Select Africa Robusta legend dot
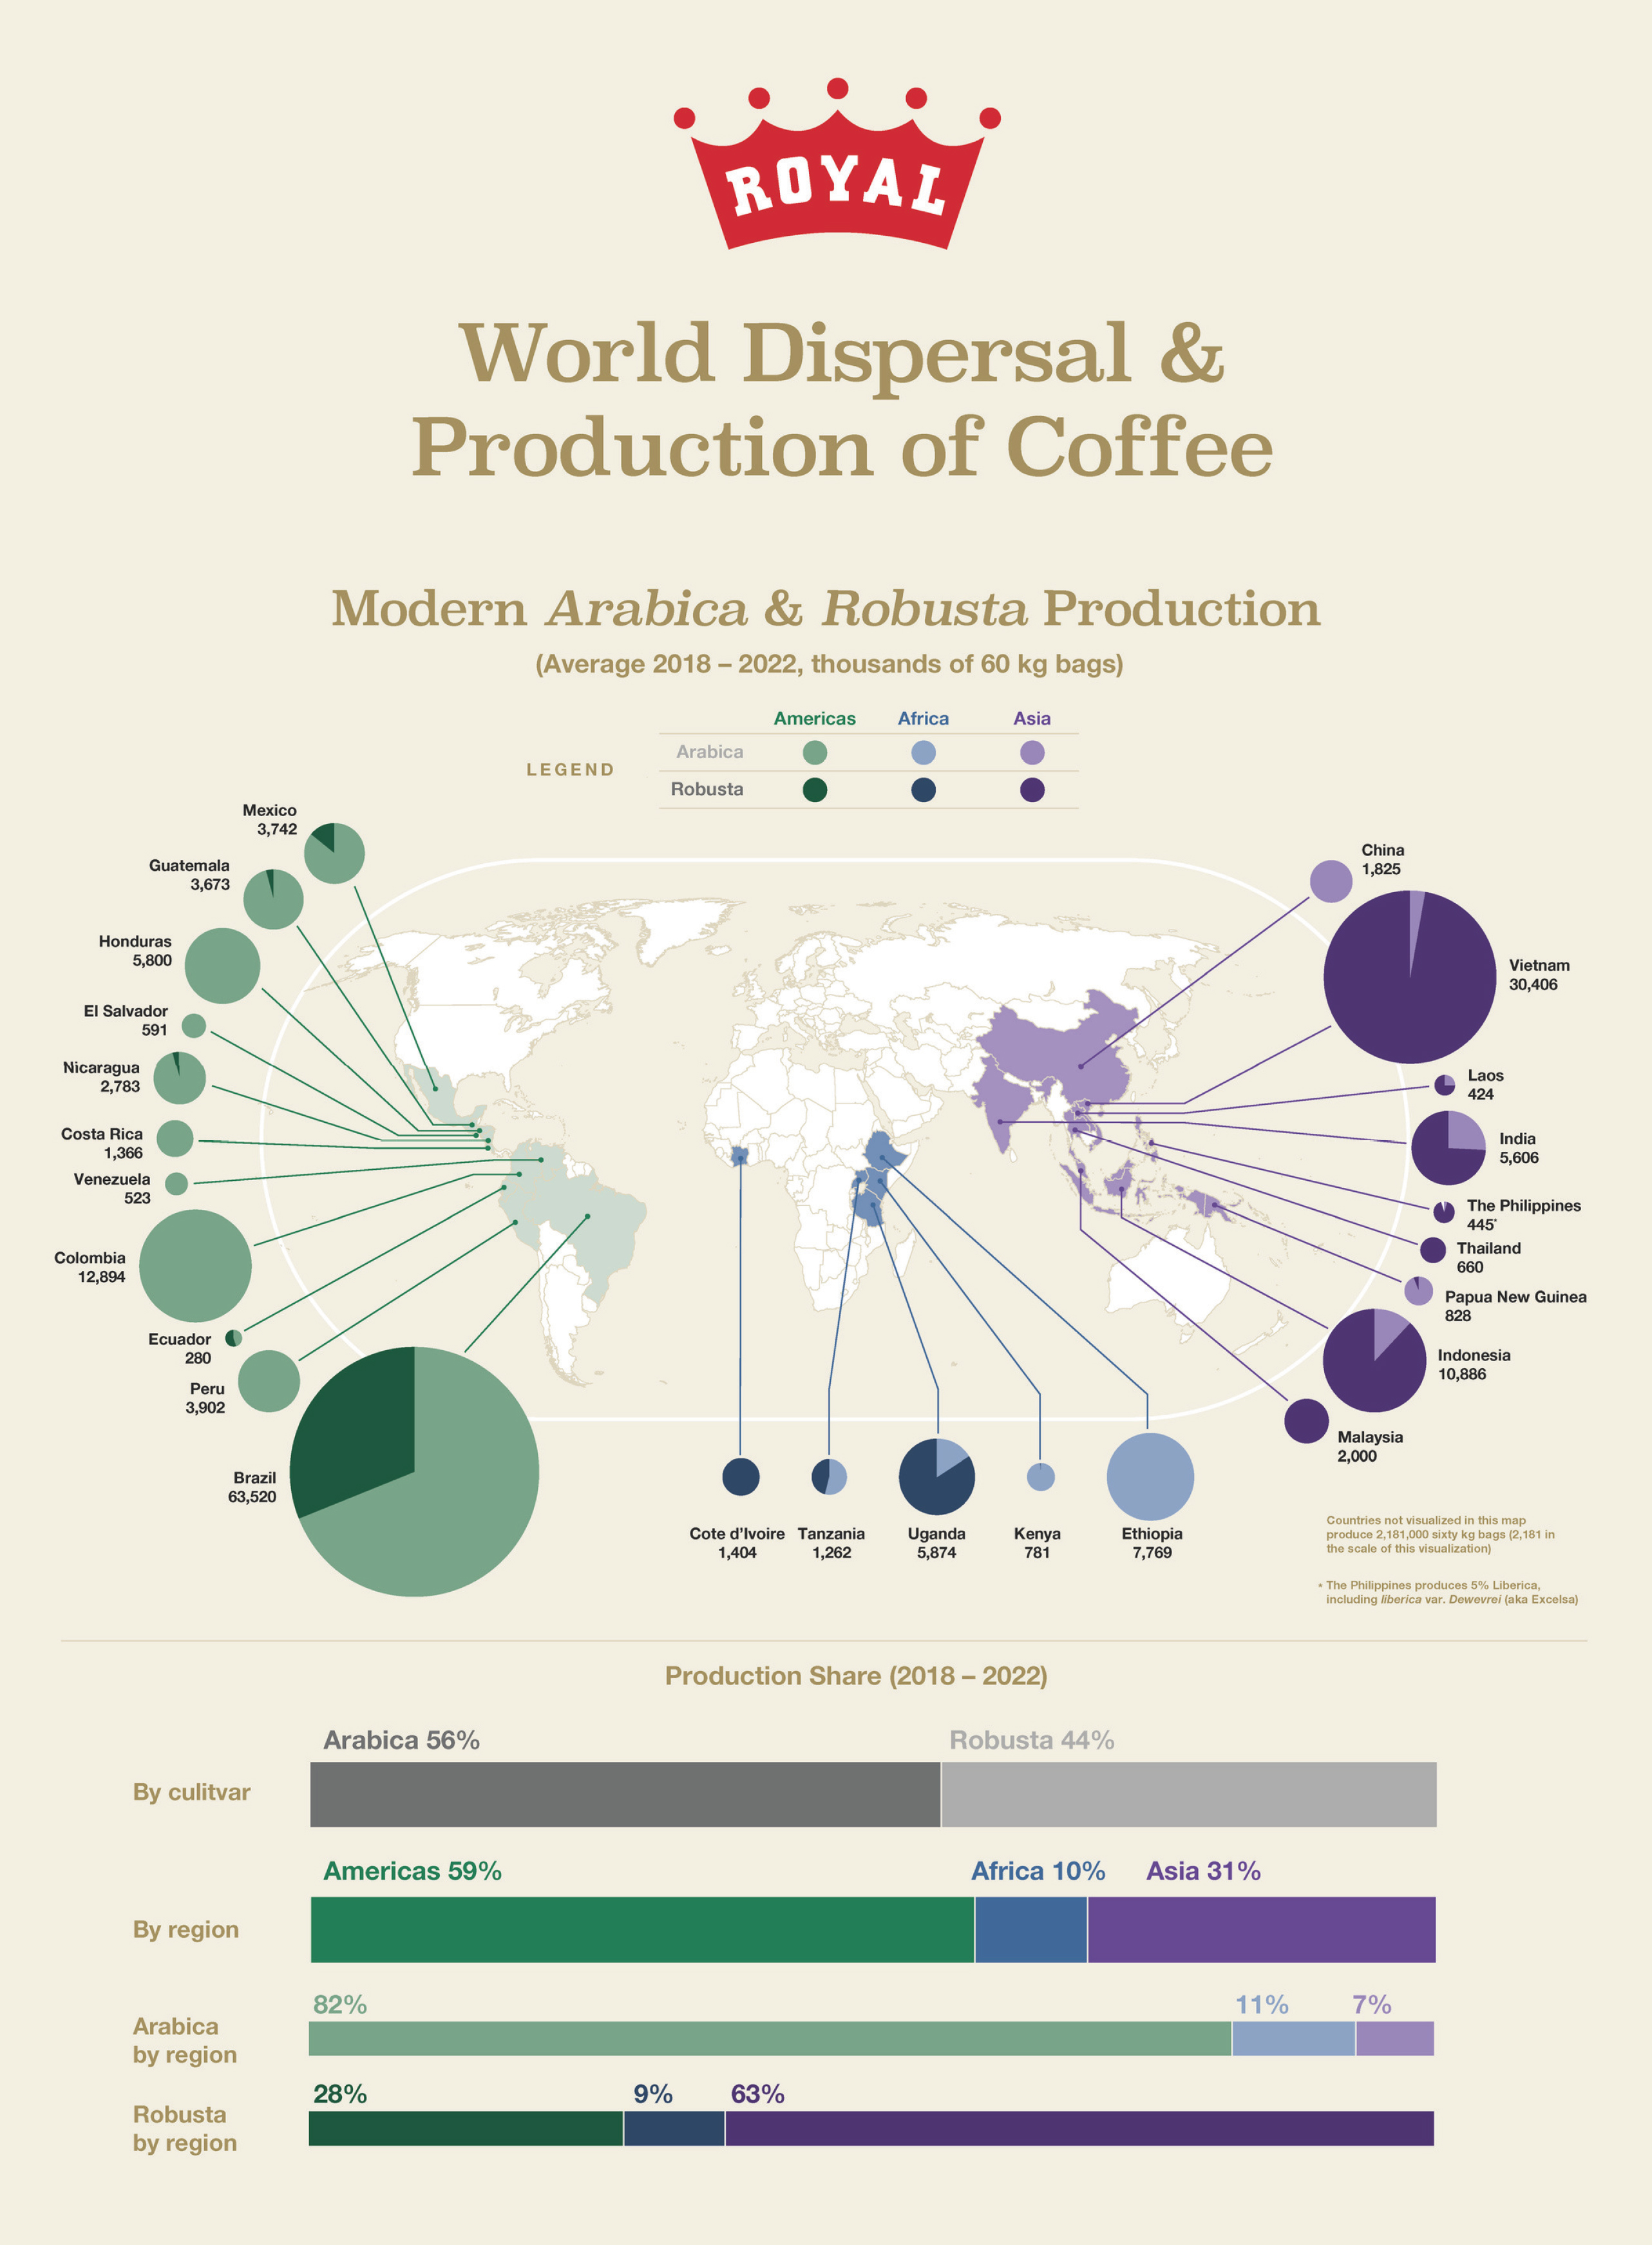 click(x=923, y=790)
